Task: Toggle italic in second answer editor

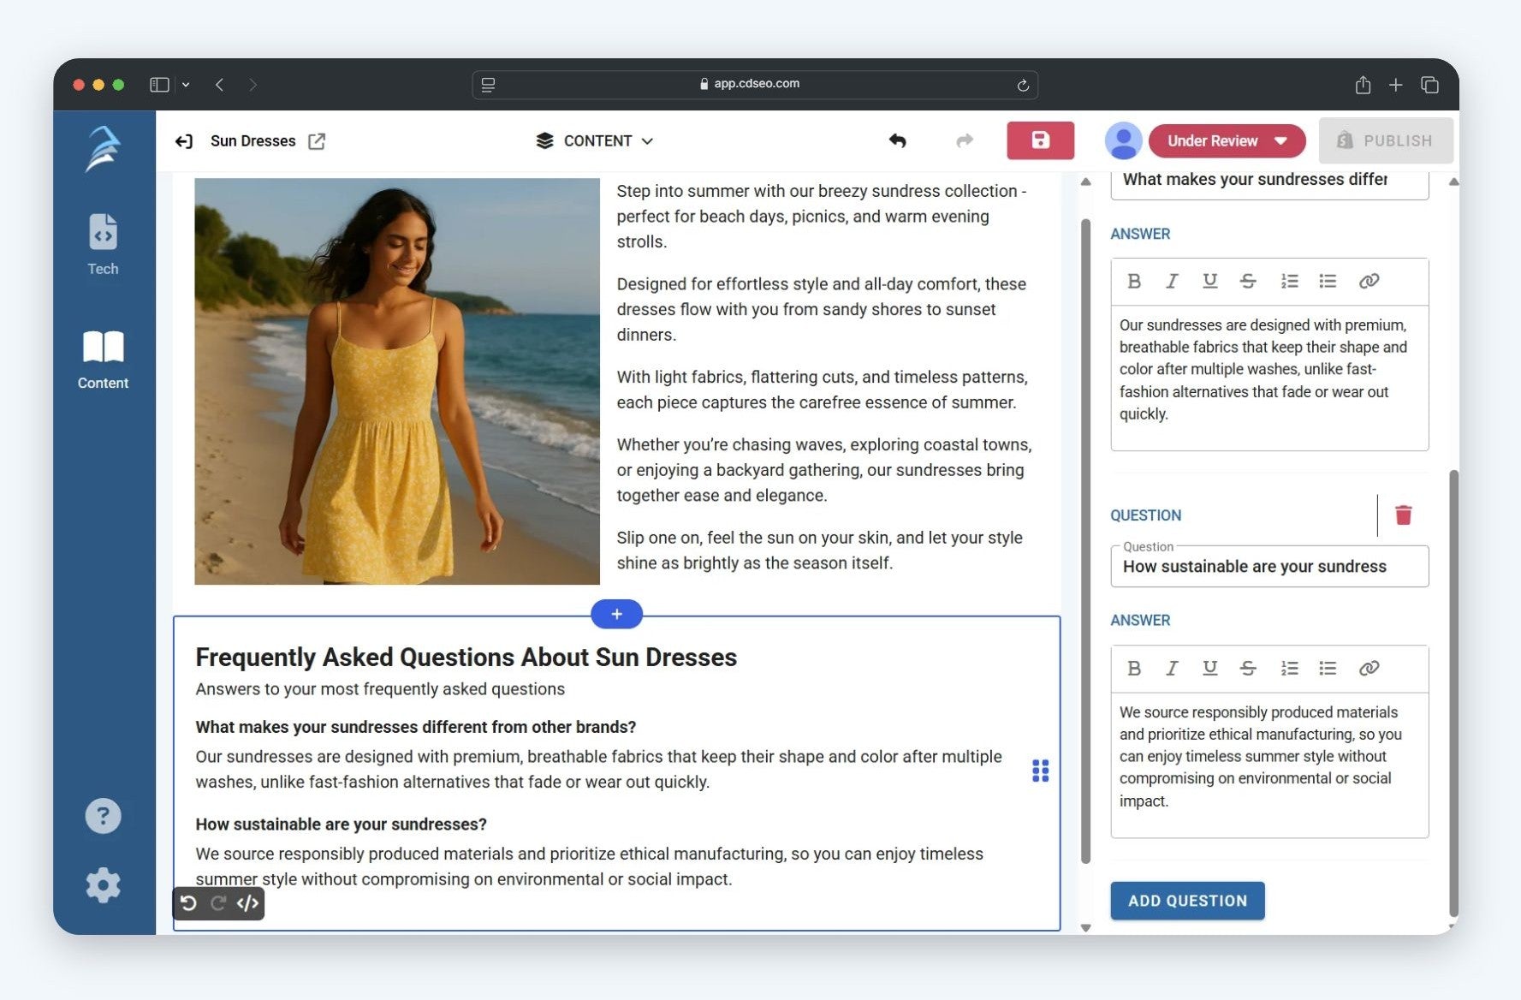Action: click(1172, 668)
